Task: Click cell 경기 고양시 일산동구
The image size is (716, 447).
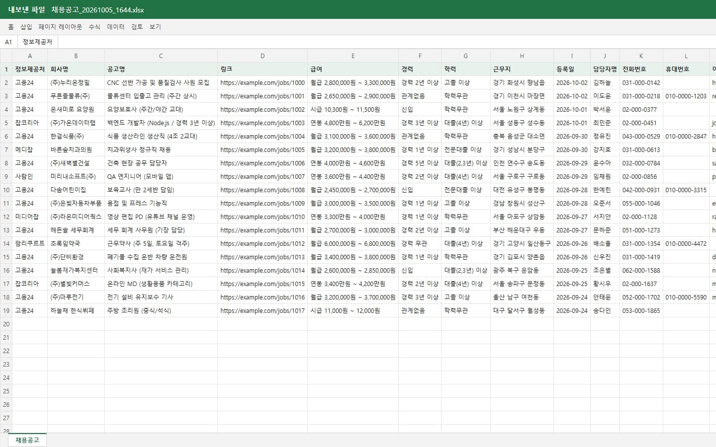Action: point(522,244)
